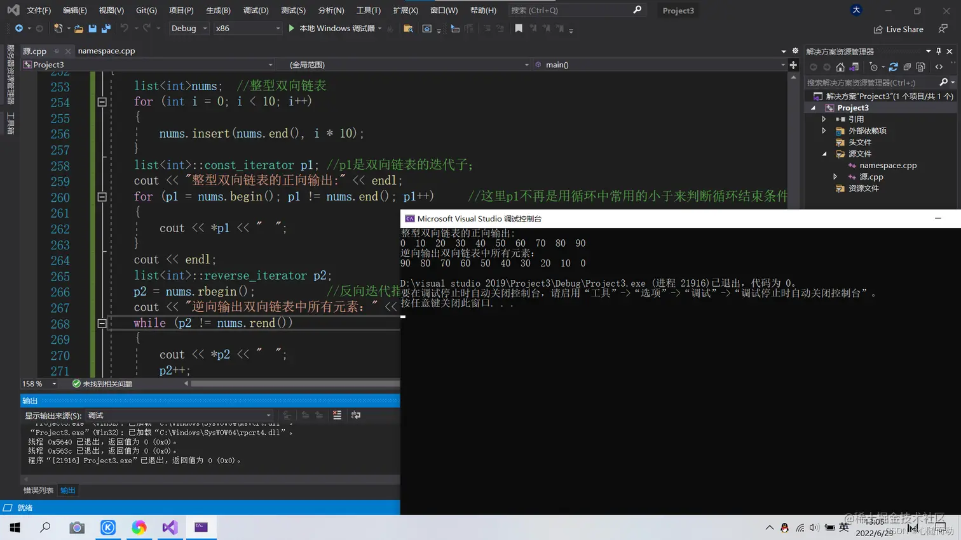The width and height of the screenshot is (961, 540).
Task: Open the debug console app in taskbar
Action: (x=201, y=527)
